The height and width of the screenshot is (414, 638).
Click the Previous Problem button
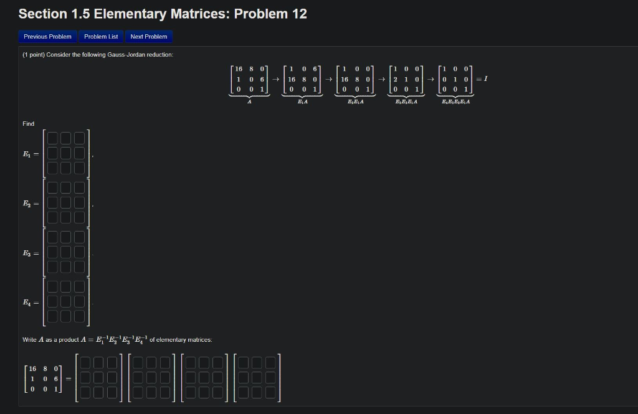(x=47, y=36)
